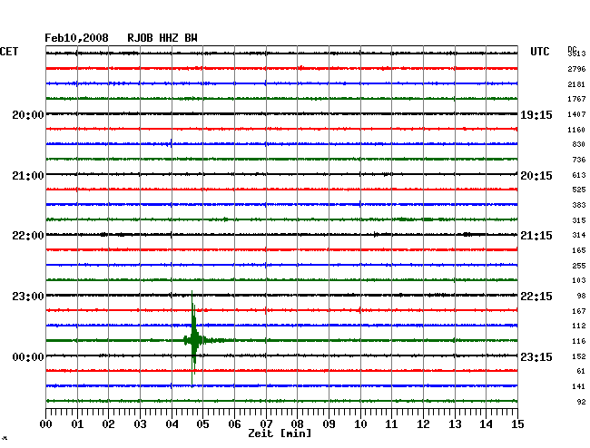This screenshot has width=590, height=448.
Task: Click the amplitude value 830
Action: point(579,144)
